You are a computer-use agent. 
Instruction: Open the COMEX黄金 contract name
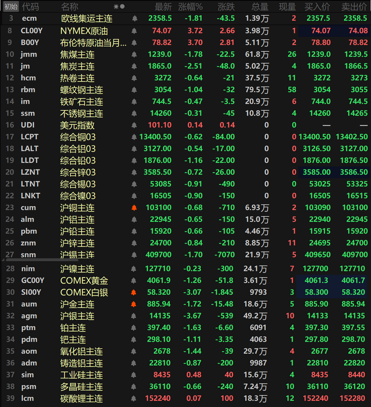[84, 281]
